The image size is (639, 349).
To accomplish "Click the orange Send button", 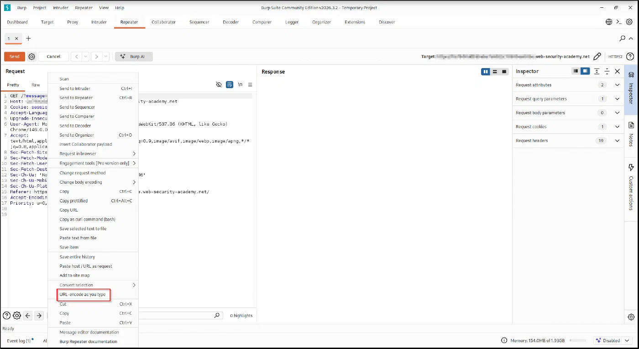I will click(15, 57).
